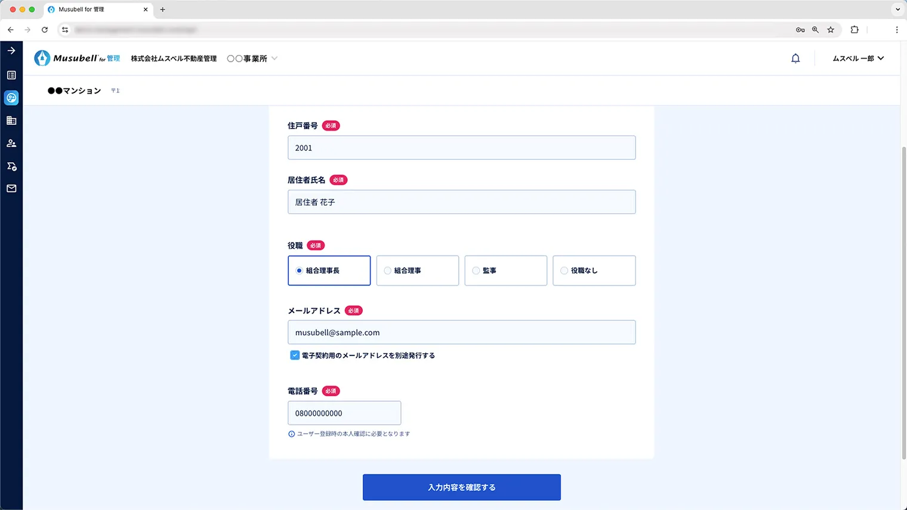This screenshot has width=907, height=510.
Task: Expand the sidebar with the arrow icon
Action: tap(11, 51)
